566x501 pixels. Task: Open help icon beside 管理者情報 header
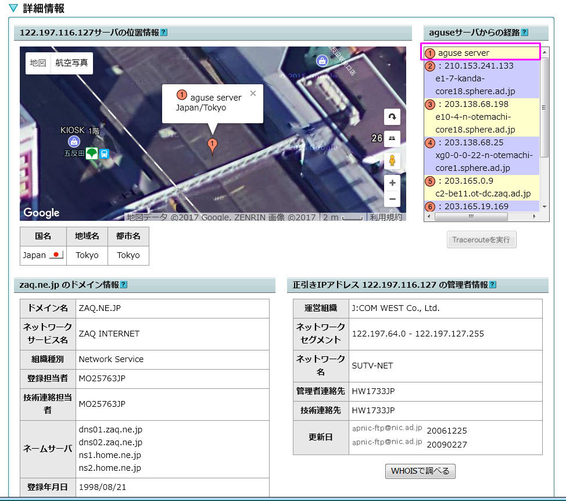point(492,284)
